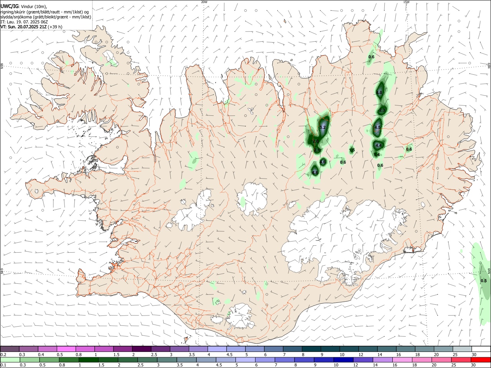Image resolution: width=491 pixels, height=368 pixels.
Task: Click the 2.1 rainfall label
Action: pos(317,150)
